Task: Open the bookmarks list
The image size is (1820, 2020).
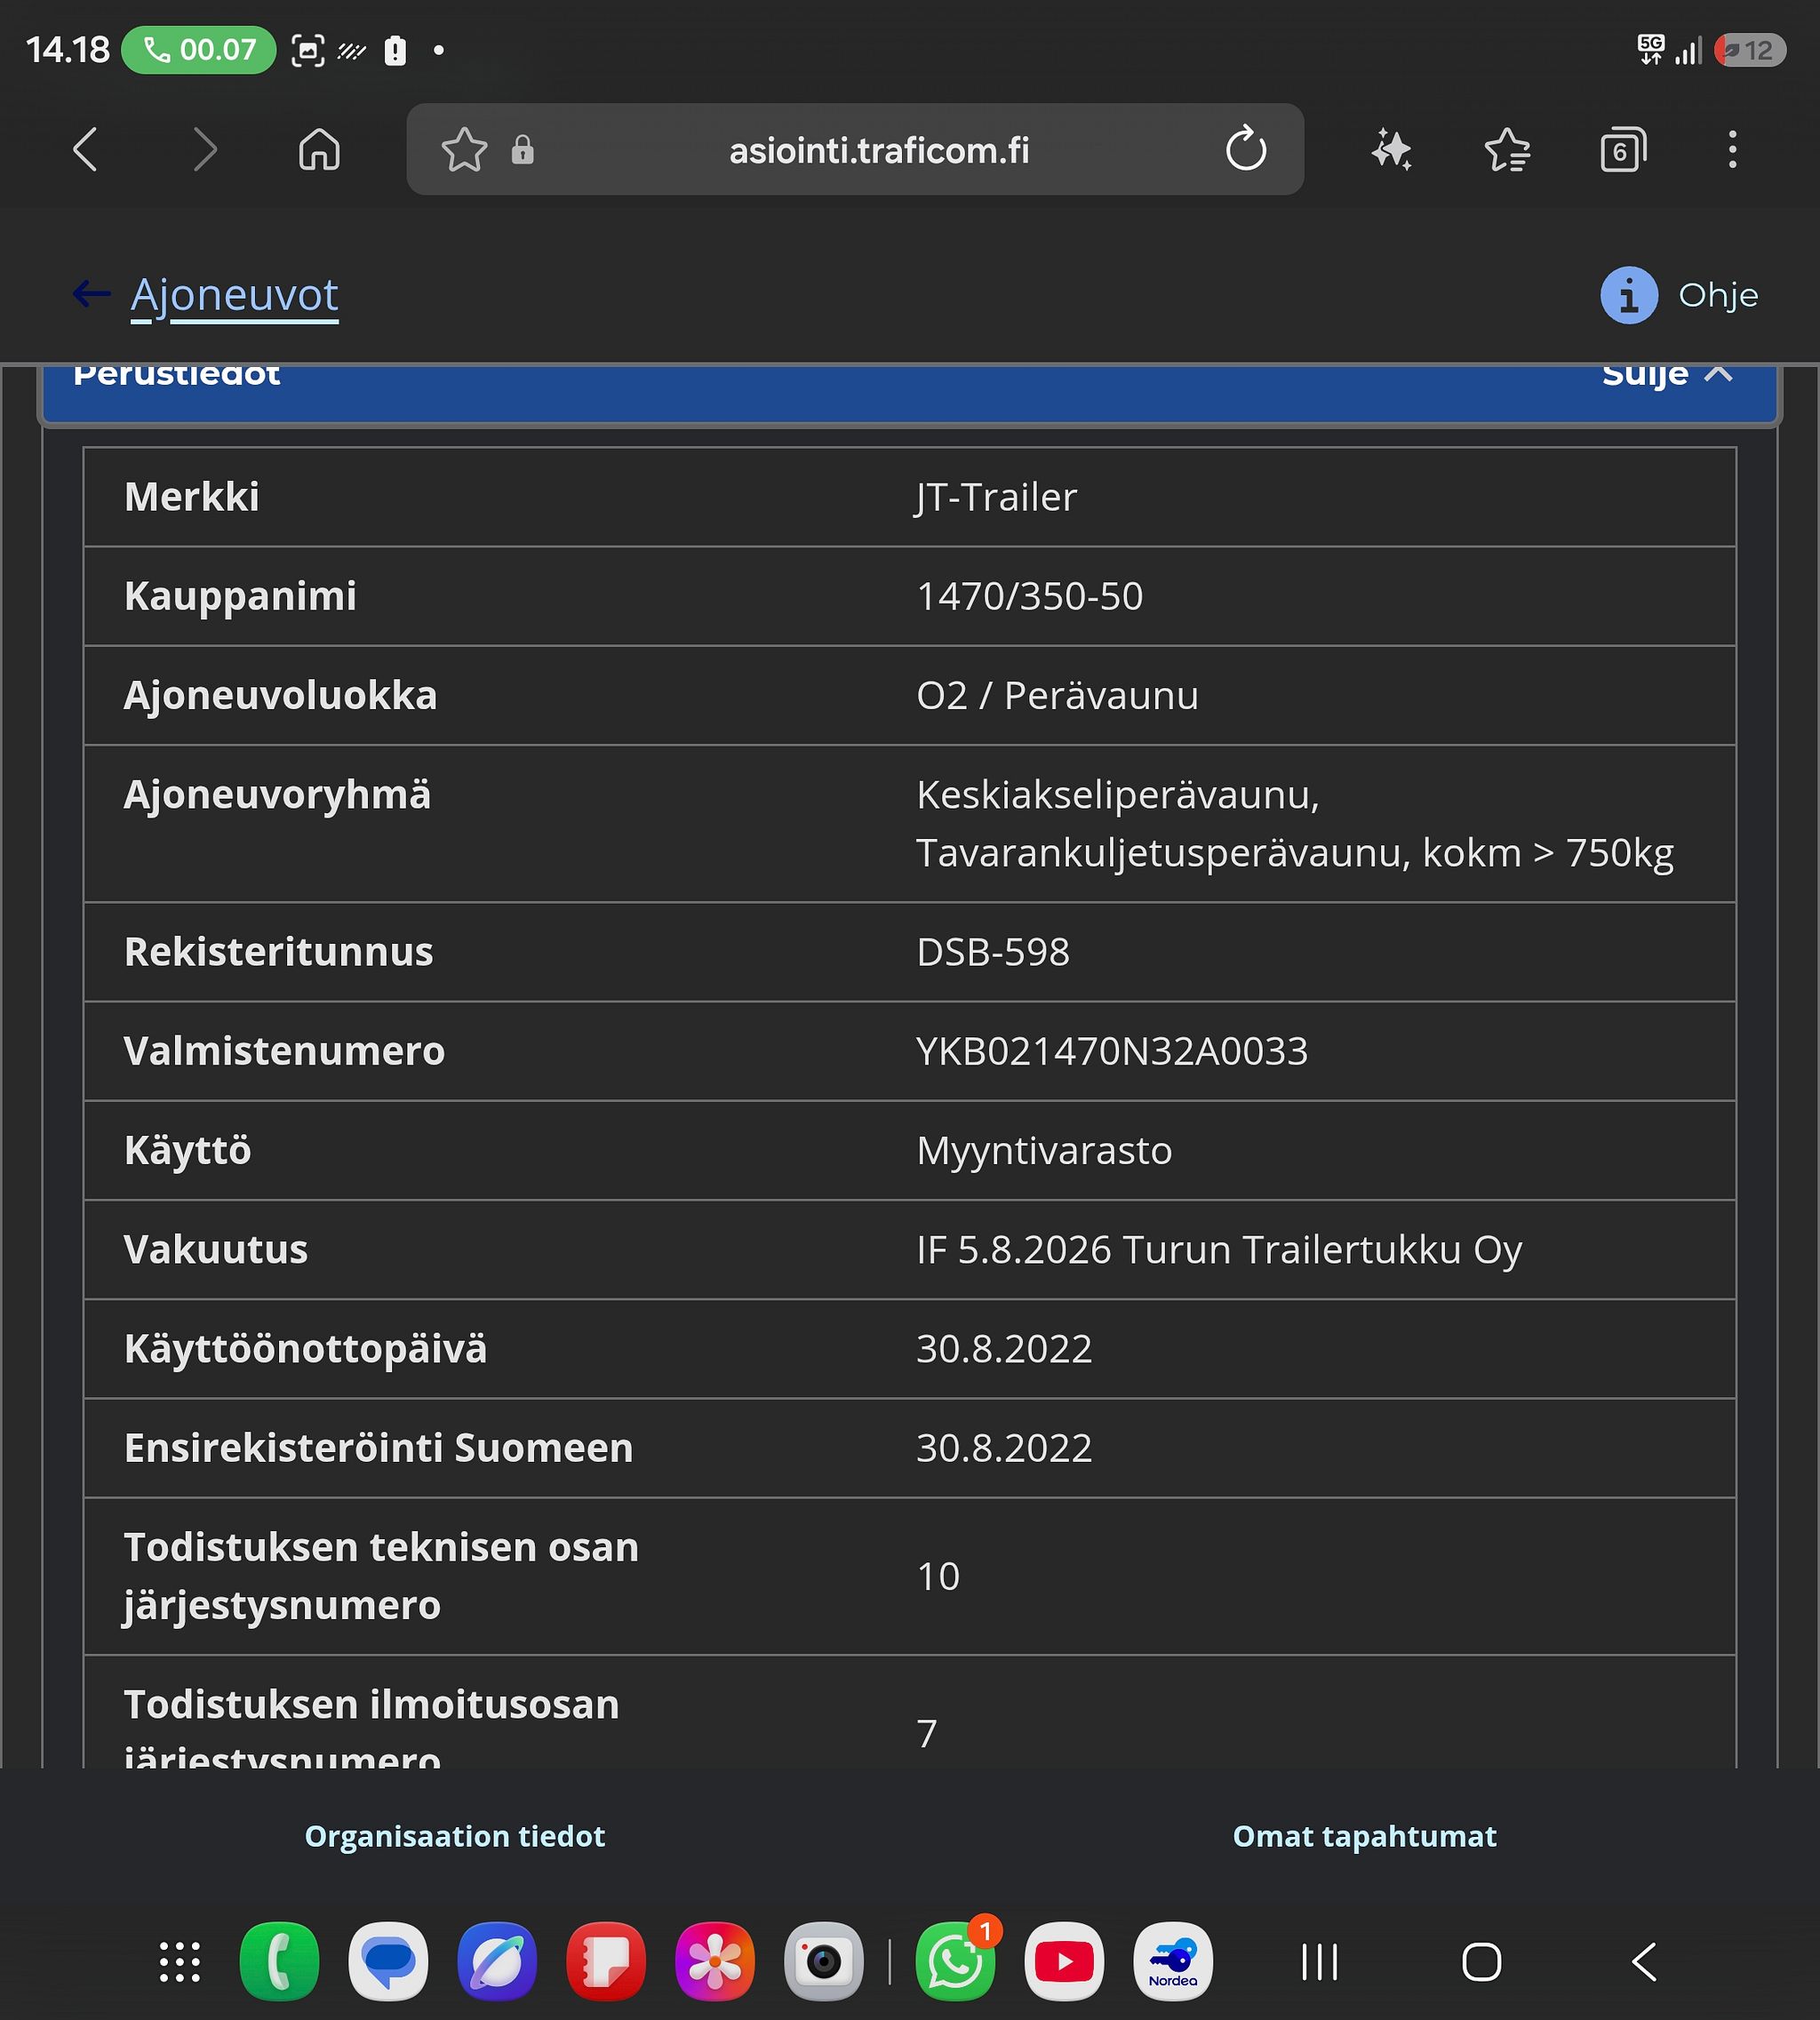Action: pos(1507,150)
